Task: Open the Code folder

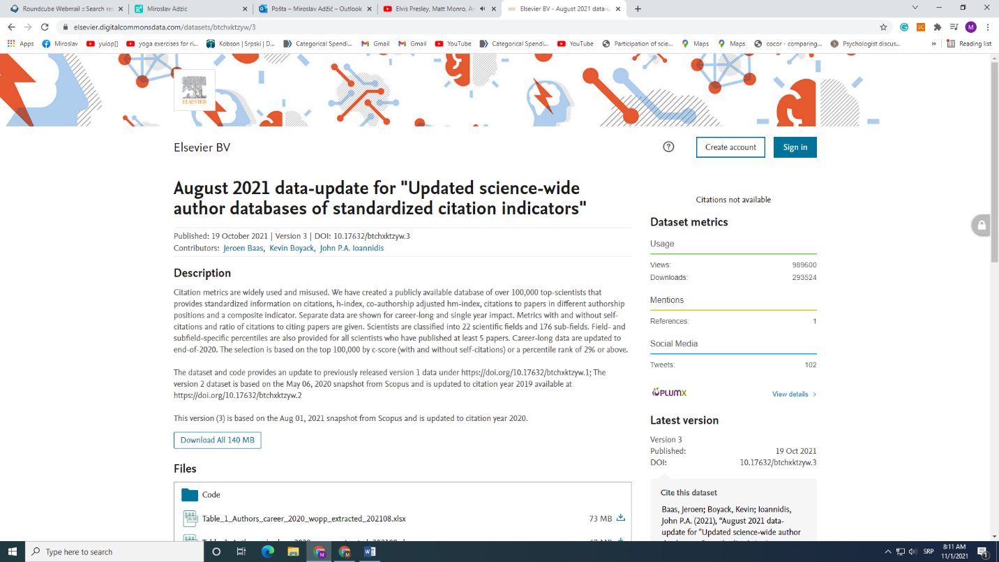Action: click(211, 494)
